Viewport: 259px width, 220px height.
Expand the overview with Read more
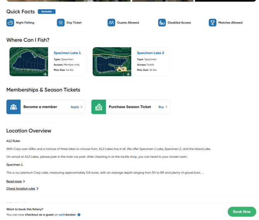pyautogui.click(x=14, y=181)
